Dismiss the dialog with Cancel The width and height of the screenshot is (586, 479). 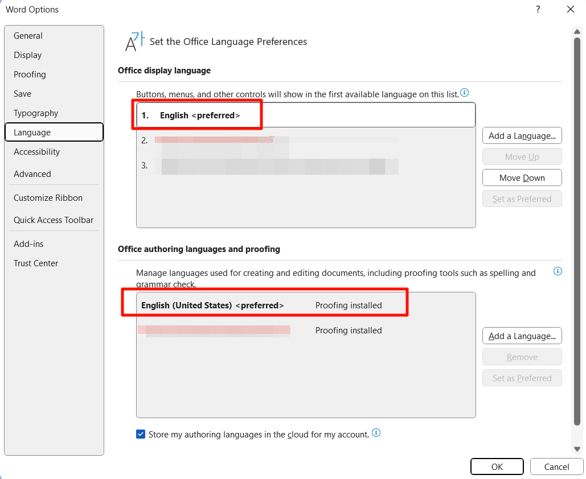click(x=556, y=466)
